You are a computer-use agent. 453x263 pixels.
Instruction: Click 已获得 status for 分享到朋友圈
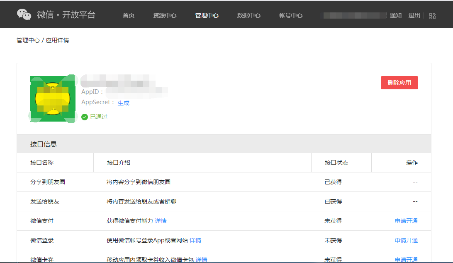tap(333, 182)
